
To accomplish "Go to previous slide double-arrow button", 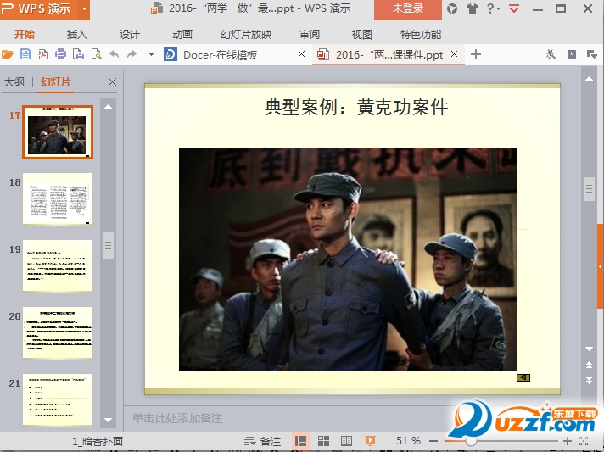I will tap(589, 364).
